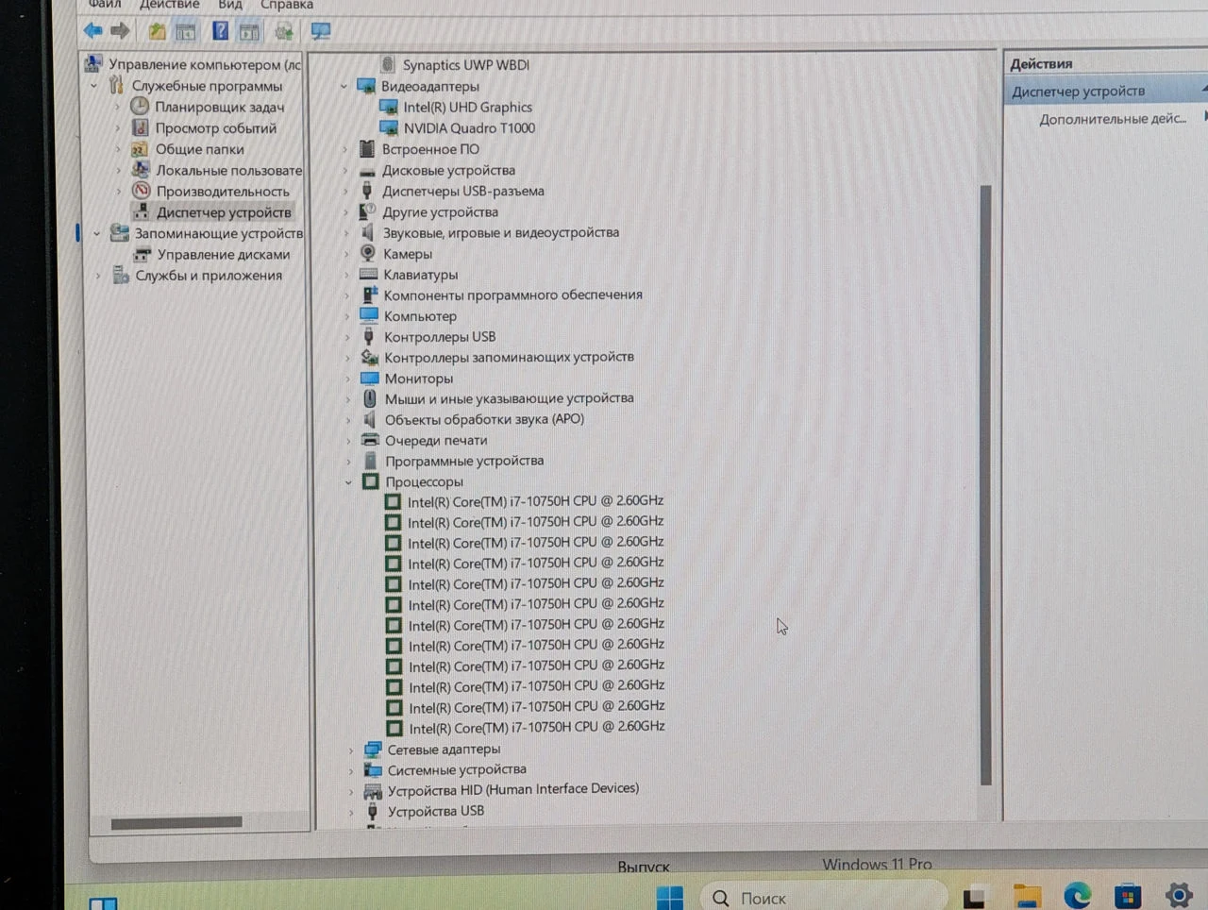Open Windows Start button on taskbar
The width and height of the screenshot is (1208, 910).
[x=670, y=898]
